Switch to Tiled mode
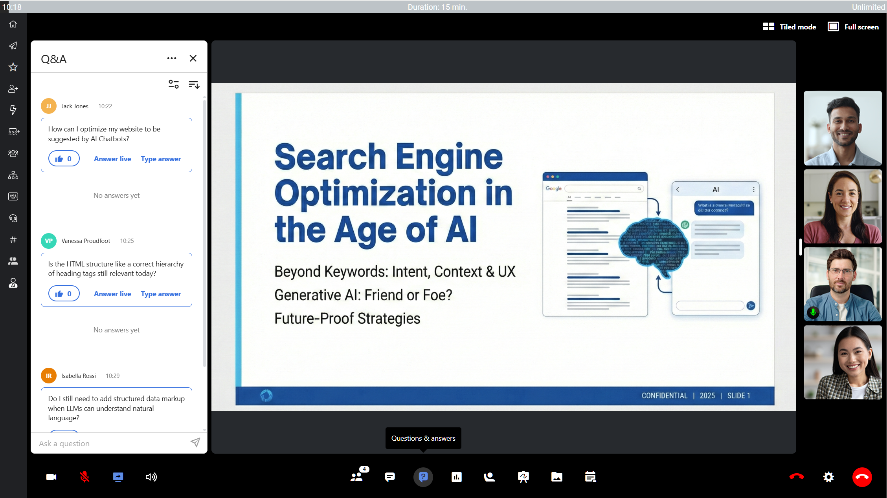Viewport: 887px width, 498px height. click(x=789, y=27)
